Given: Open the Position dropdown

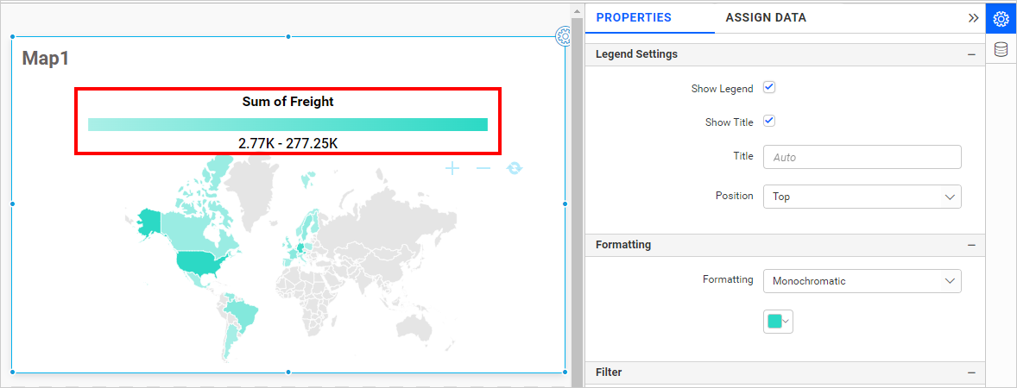Looking at the screenshot, I should [x=862, y=197].
